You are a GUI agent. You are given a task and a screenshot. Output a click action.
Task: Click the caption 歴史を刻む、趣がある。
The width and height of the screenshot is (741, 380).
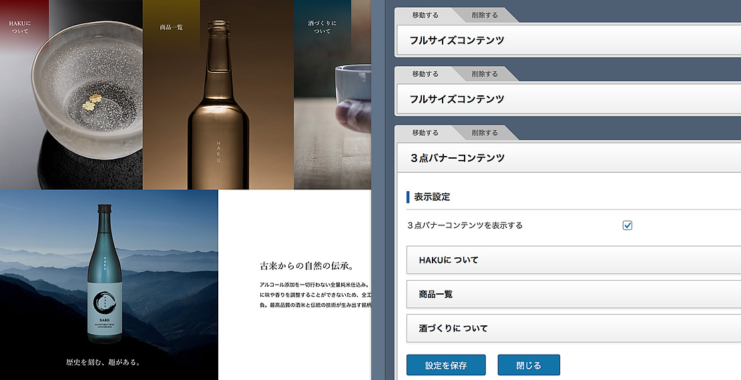(103, 363)
